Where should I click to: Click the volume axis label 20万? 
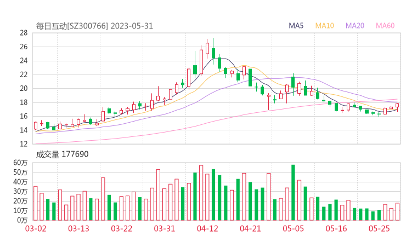(20, 201)
